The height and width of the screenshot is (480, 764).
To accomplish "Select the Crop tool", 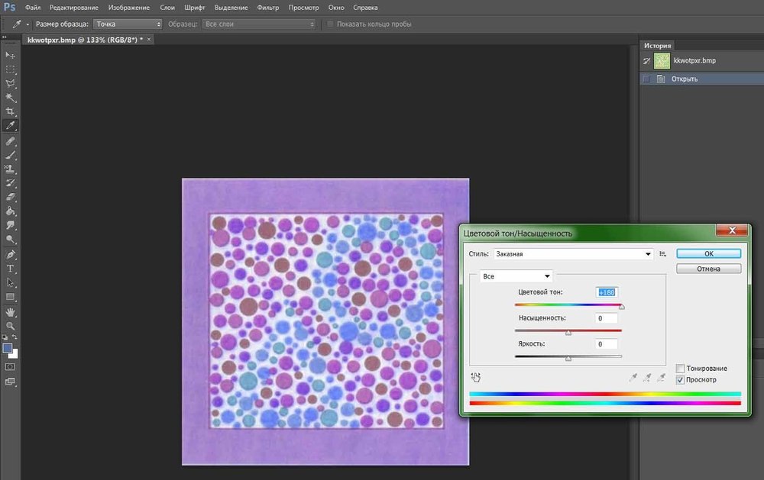I will (11, 111).
